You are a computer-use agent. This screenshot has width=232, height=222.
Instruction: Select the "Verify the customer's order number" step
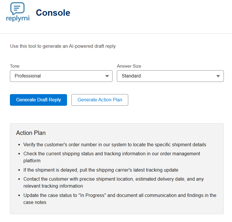[115, 145]
